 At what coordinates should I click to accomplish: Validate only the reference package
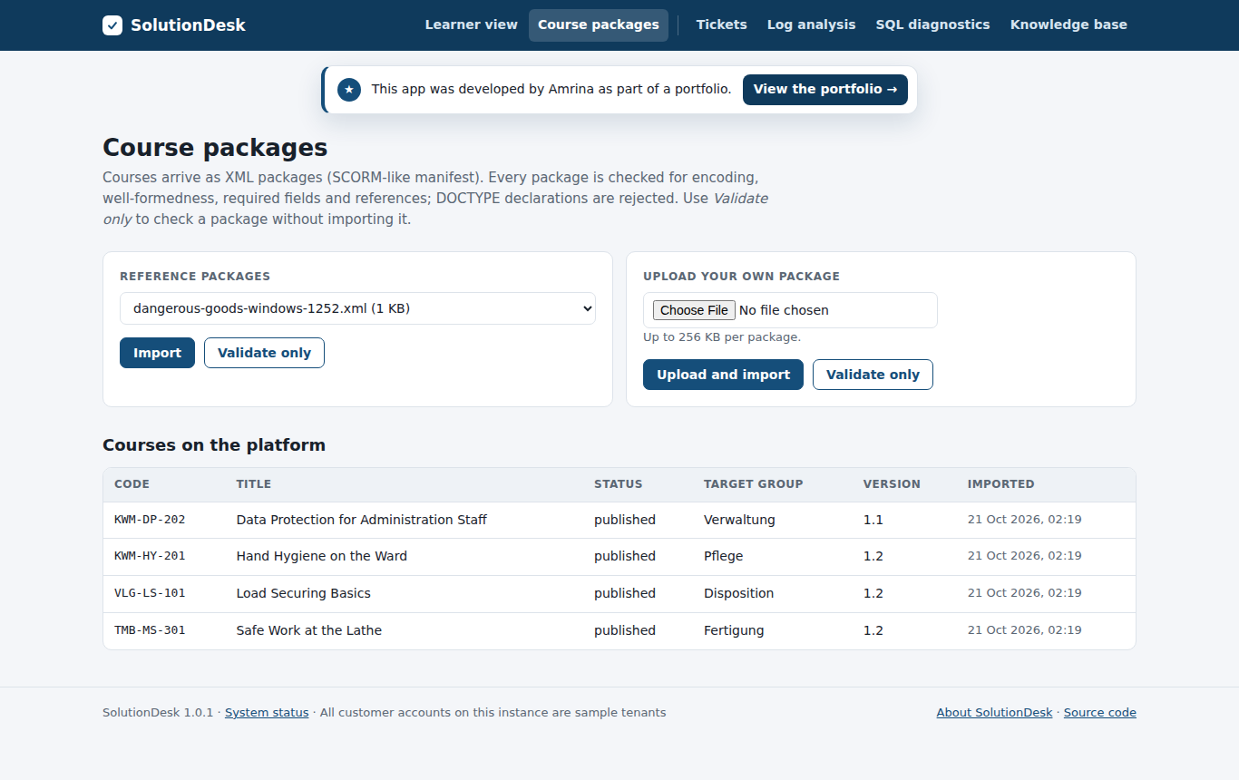point(264,353)
